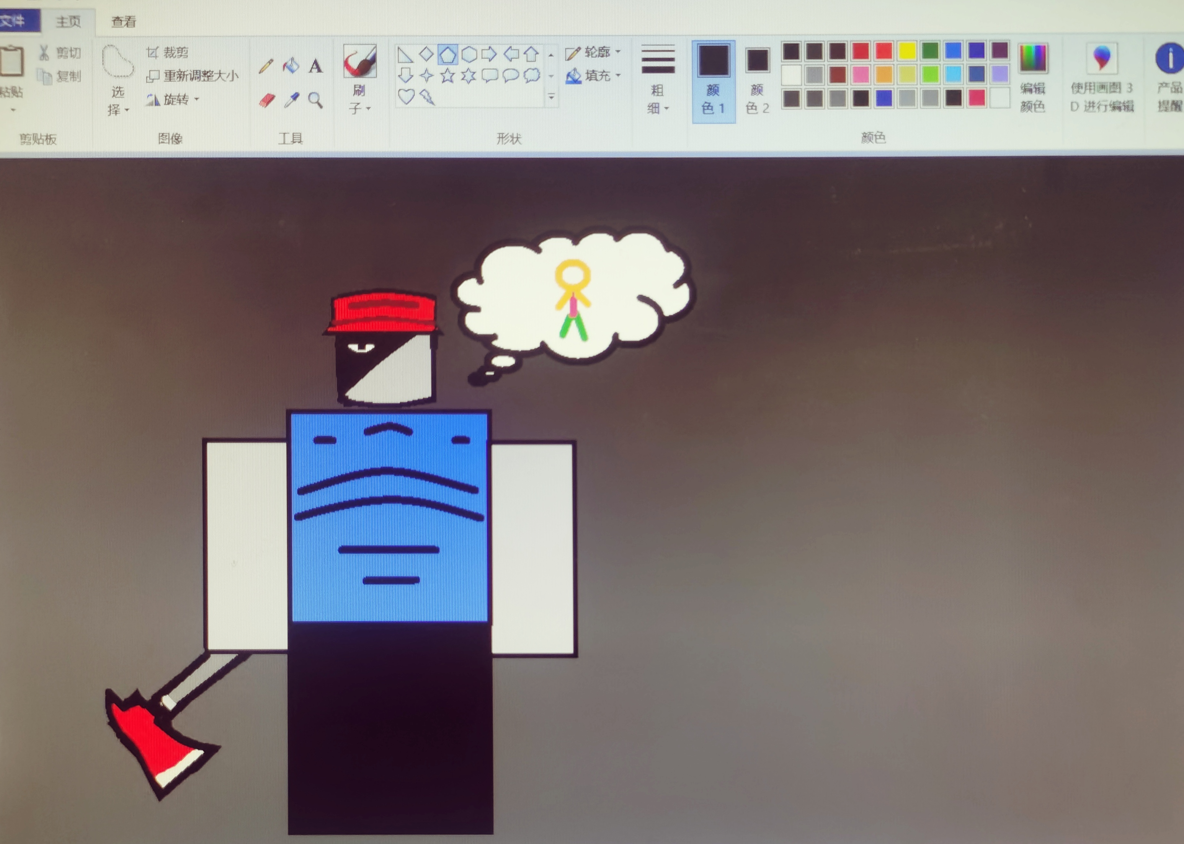Screen dimensions: 1184x844
Task: Select the Magnifier tool
Action: click(x=315, y=100)
